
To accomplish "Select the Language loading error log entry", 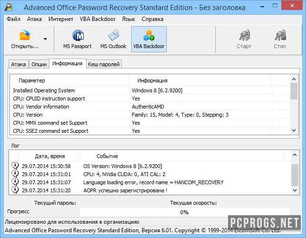I will click(x=150, y=182).
